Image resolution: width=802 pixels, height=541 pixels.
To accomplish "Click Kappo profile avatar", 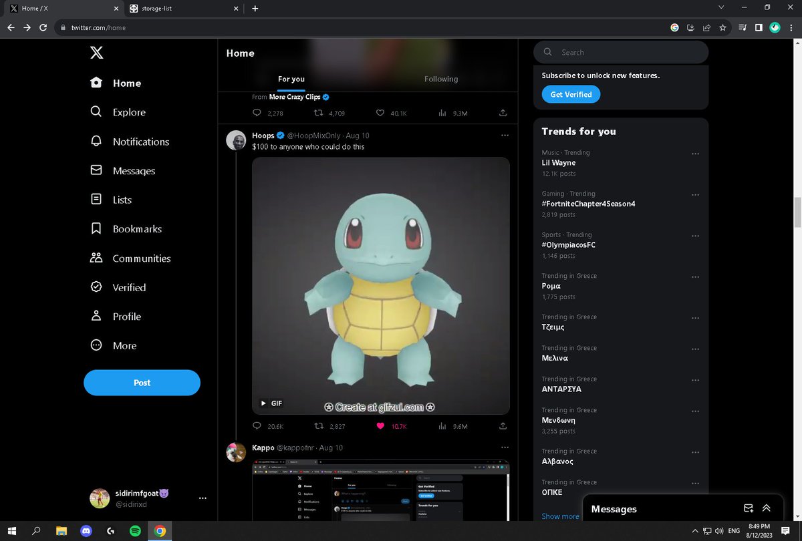I will pos(236,452).
